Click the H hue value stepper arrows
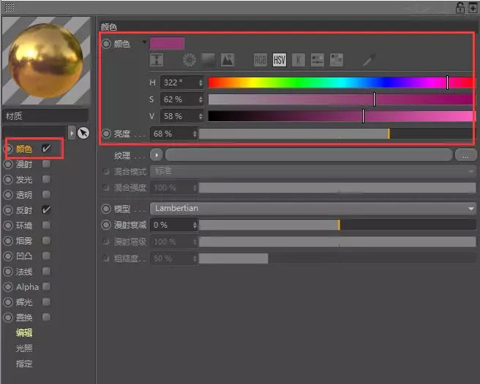The width and height of the screenshot is (480, 384). click(x=200, y=82)
